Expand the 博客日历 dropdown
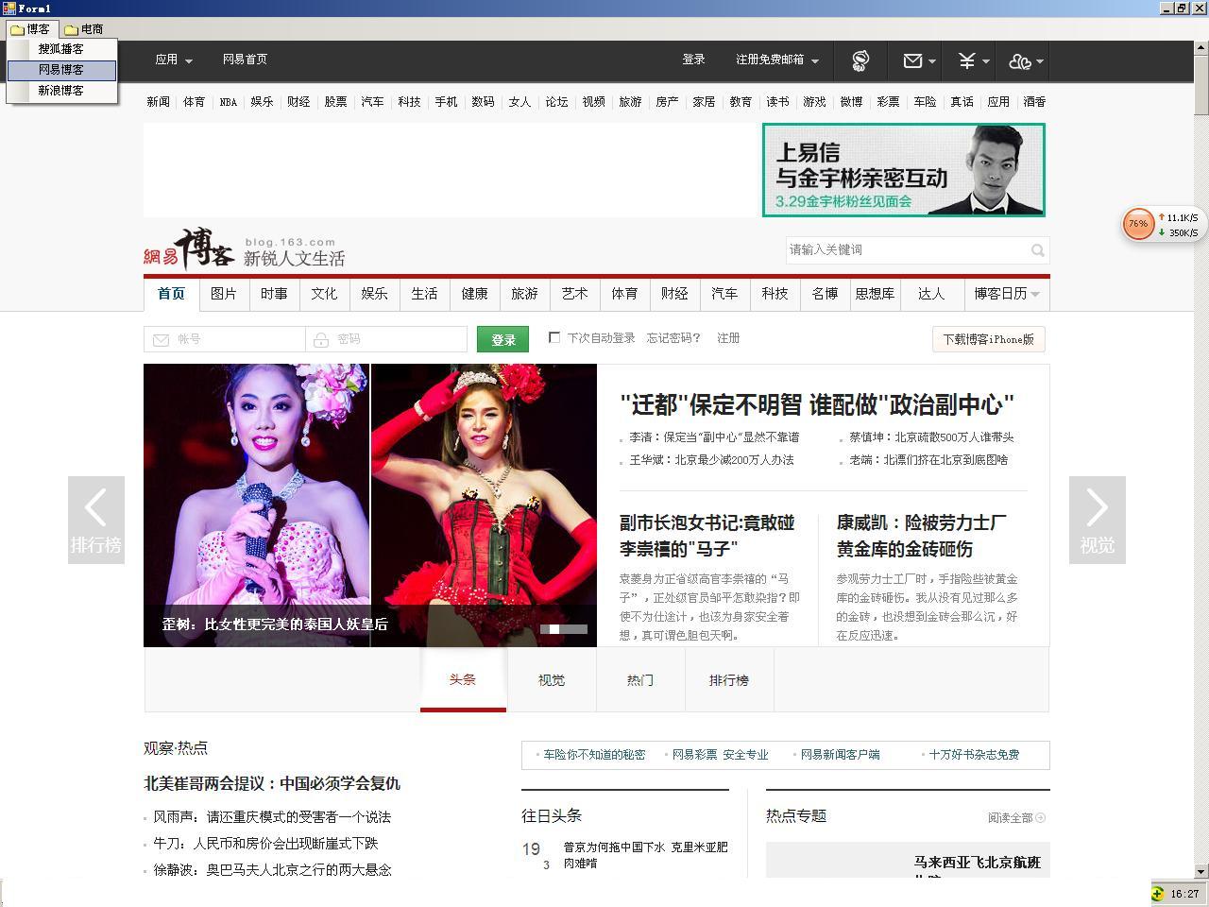The width and height of the screenshot is (1209, 907). click(1007, 294)
